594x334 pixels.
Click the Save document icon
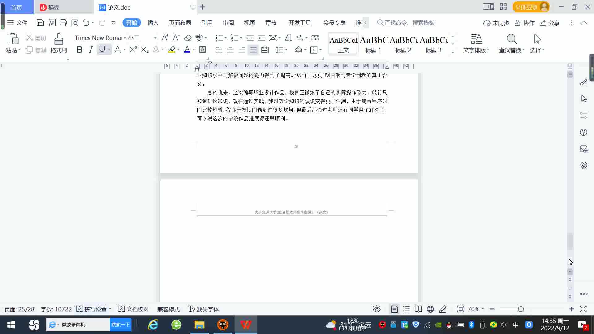pos(40,23)
